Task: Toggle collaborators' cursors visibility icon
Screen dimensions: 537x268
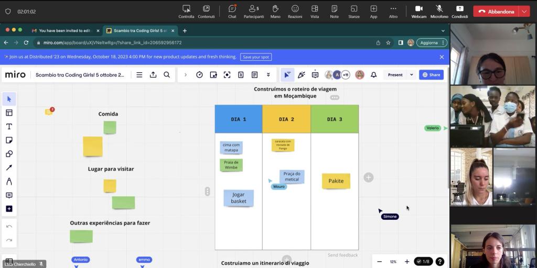Action: [287, 75]
